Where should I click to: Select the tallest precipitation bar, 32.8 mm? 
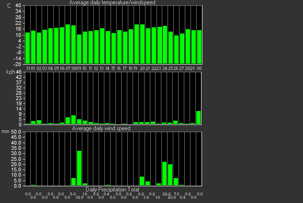tap(79, 168)
